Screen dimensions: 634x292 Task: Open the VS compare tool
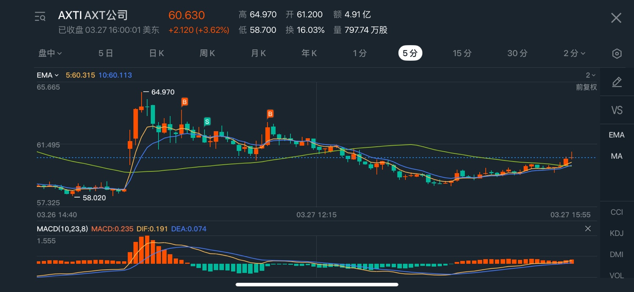point(617,110)
